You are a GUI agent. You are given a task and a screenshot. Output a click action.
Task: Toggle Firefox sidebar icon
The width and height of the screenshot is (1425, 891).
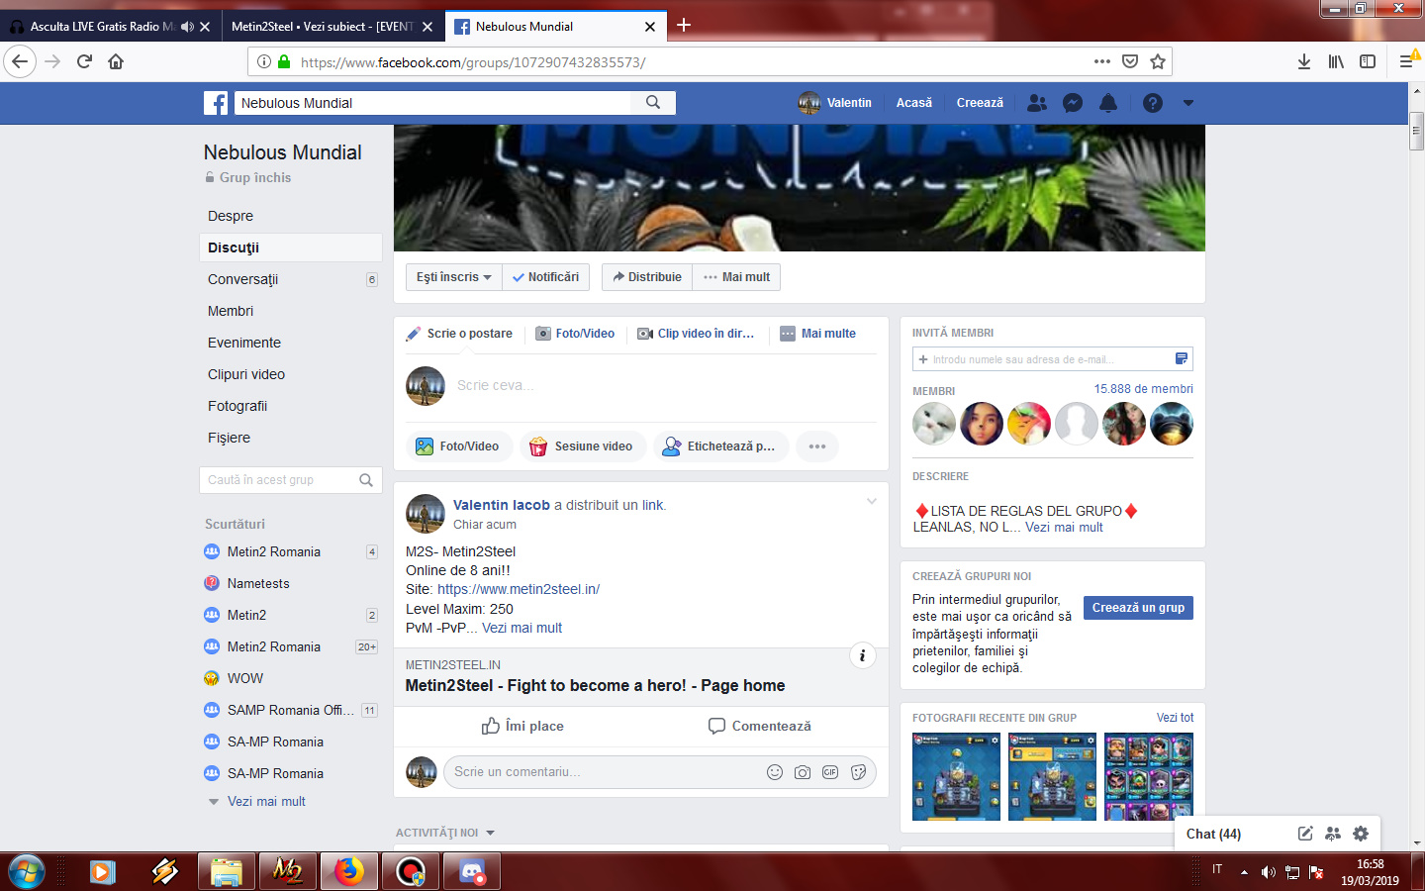(1368, 61)
